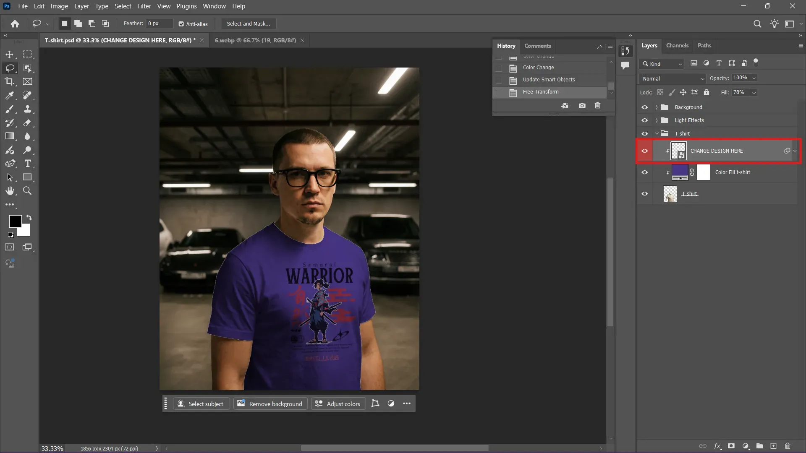Delete the selected layer via trash icon

[788, 446]
